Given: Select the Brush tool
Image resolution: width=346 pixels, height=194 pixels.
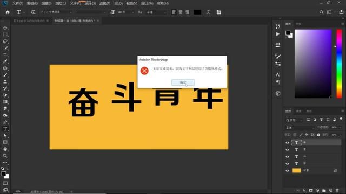Looking at the screenshot, I should 5,75.
